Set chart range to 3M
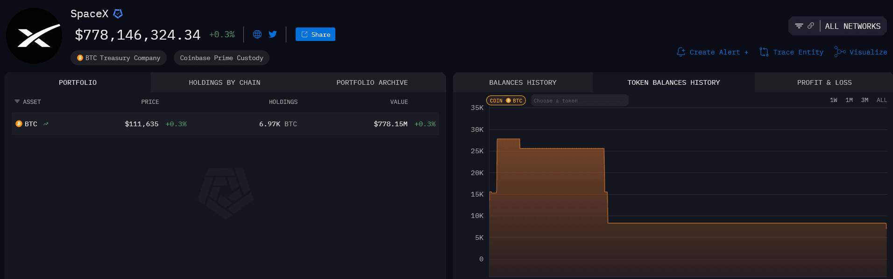Screen dimensions: 893x279 pos(865,100)
